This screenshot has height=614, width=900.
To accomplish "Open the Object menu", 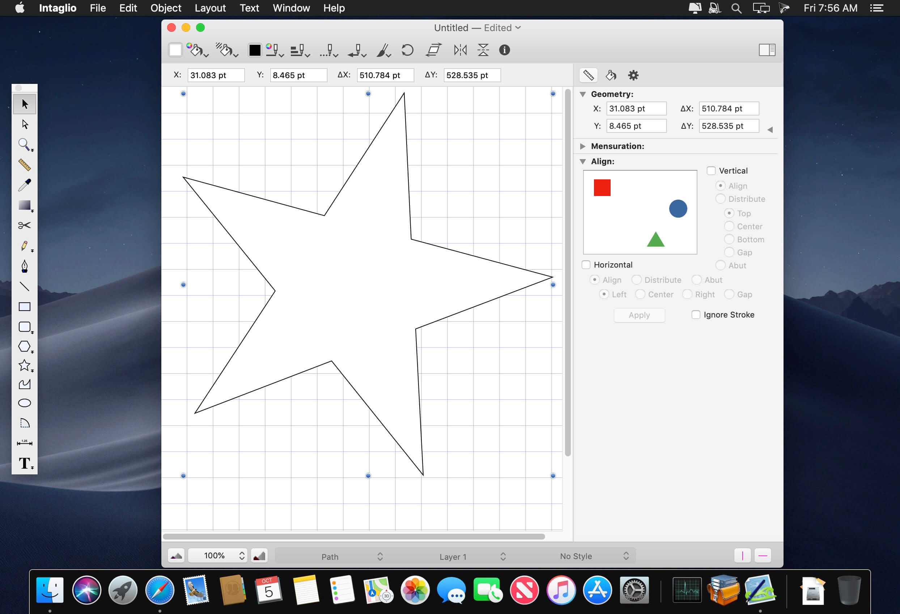I will [x=166, y=8].
